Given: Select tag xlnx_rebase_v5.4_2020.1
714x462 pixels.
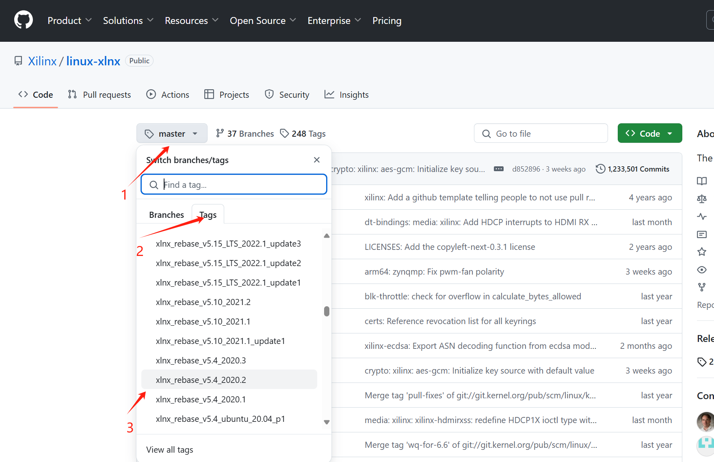Looking at the screenshot, I should [x=229, y=400].
